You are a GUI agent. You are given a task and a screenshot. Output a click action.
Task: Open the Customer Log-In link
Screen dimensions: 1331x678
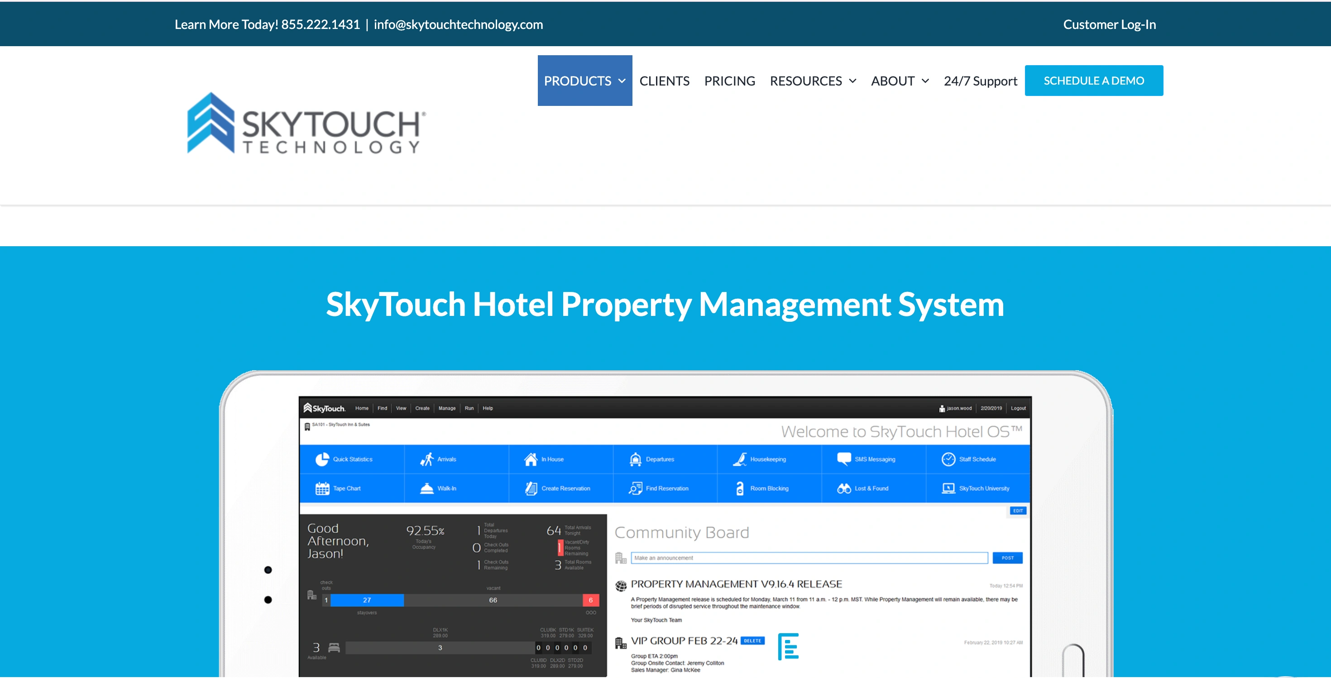1109,24
